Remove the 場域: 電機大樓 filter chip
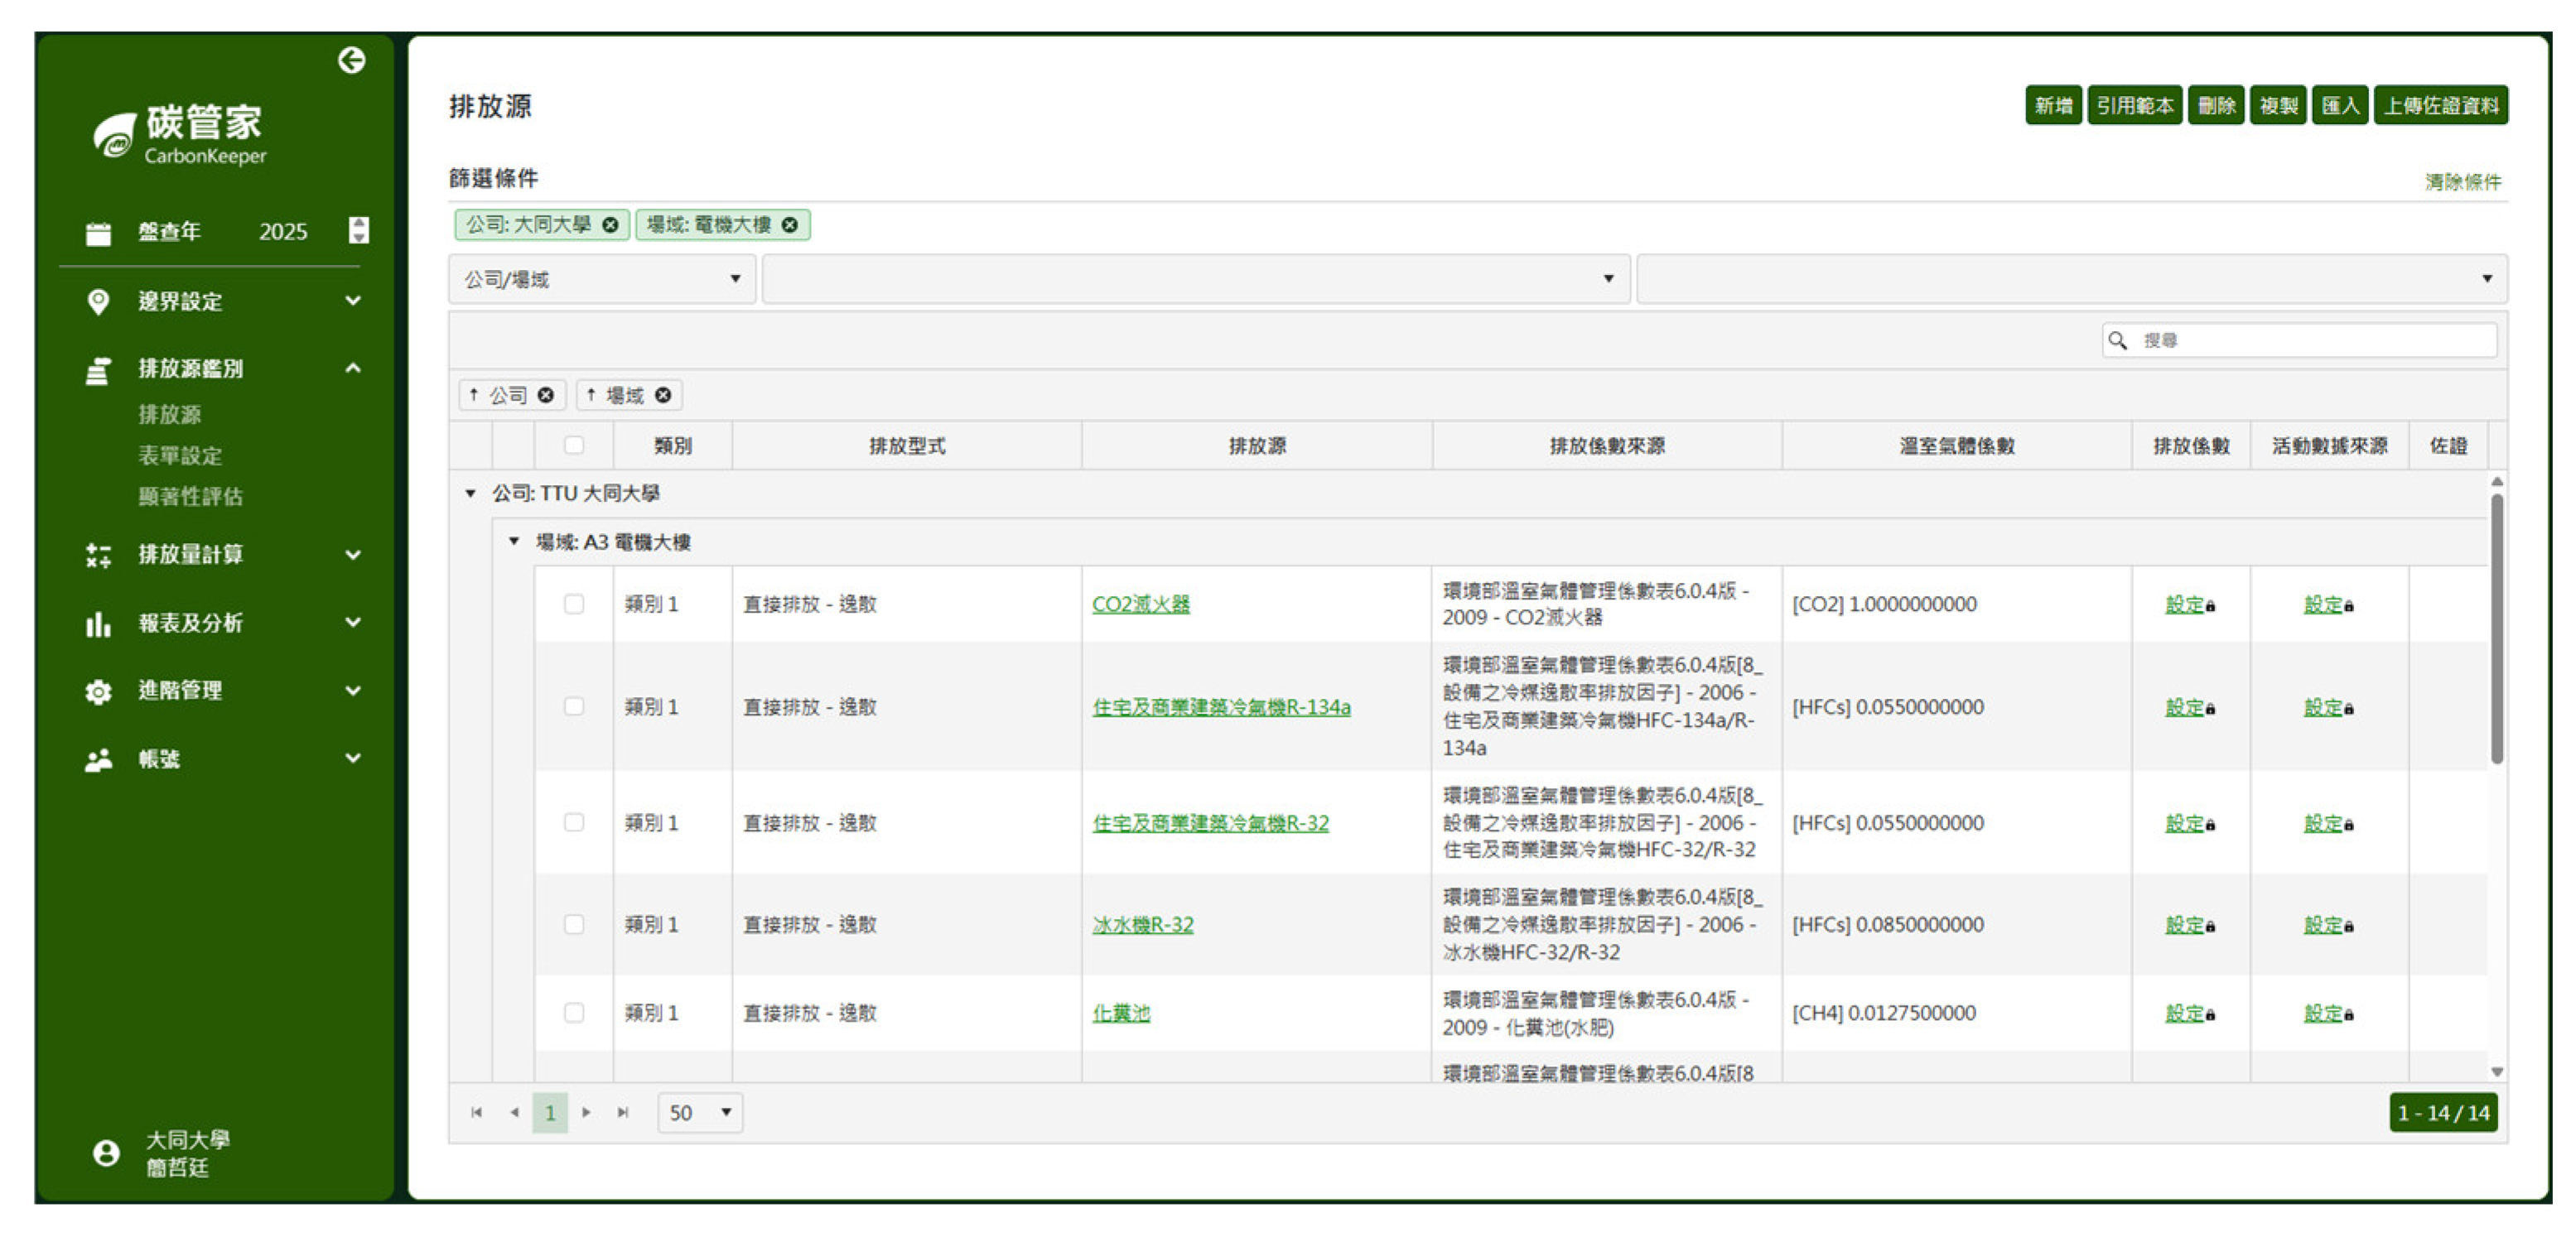The image size is (2576, 1237). (790, 225)
